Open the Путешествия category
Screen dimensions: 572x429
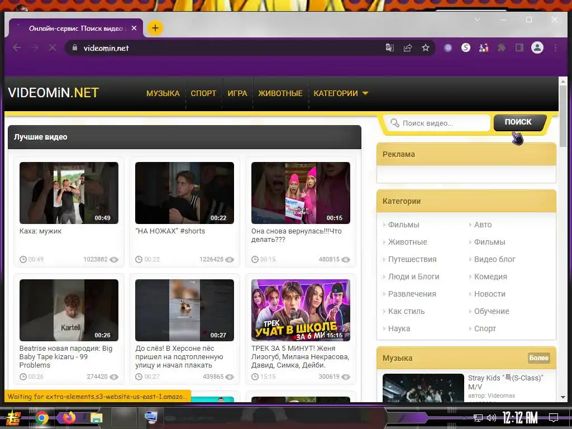pyautogui.click(x=412, y=259)
